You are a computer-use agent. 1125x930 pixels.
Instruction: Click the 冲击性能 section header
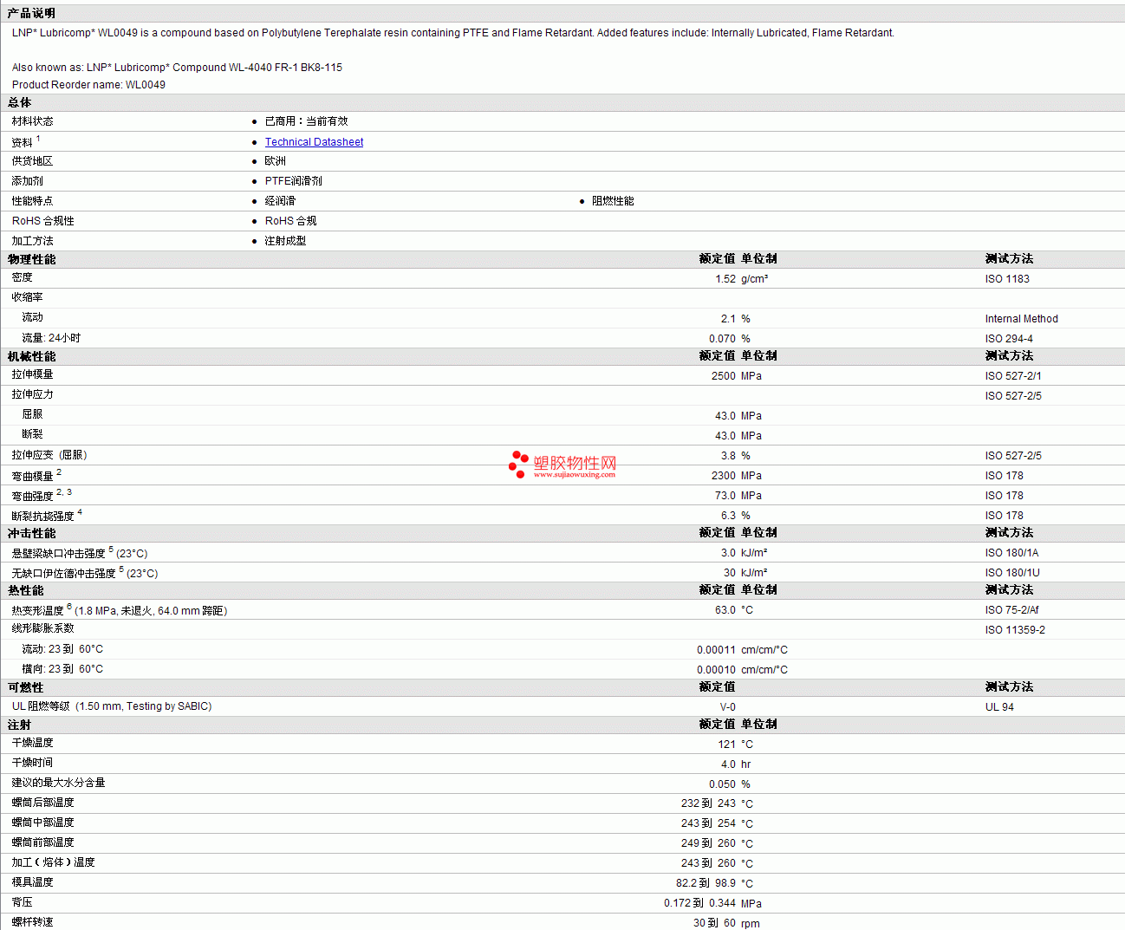pos(32,533)
